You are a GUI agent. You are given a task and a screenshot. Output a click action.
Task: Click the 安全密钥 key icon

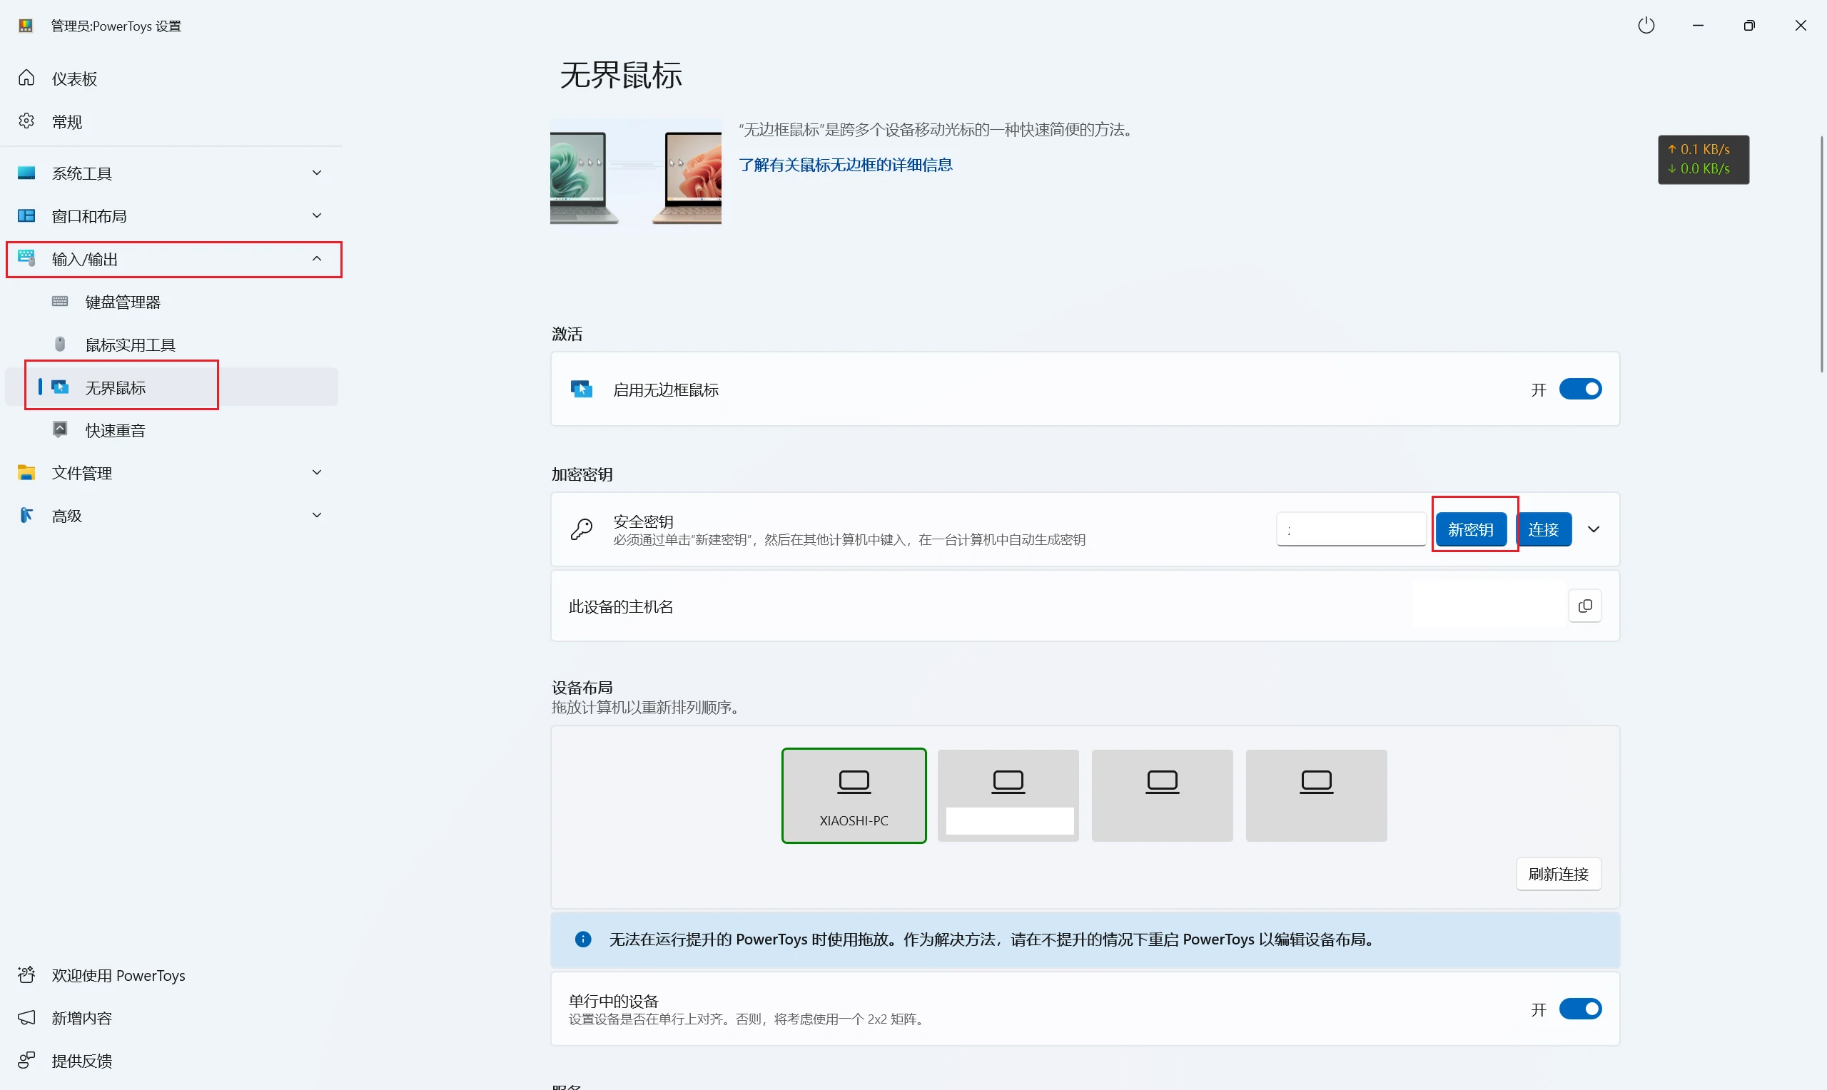[582, 529]
